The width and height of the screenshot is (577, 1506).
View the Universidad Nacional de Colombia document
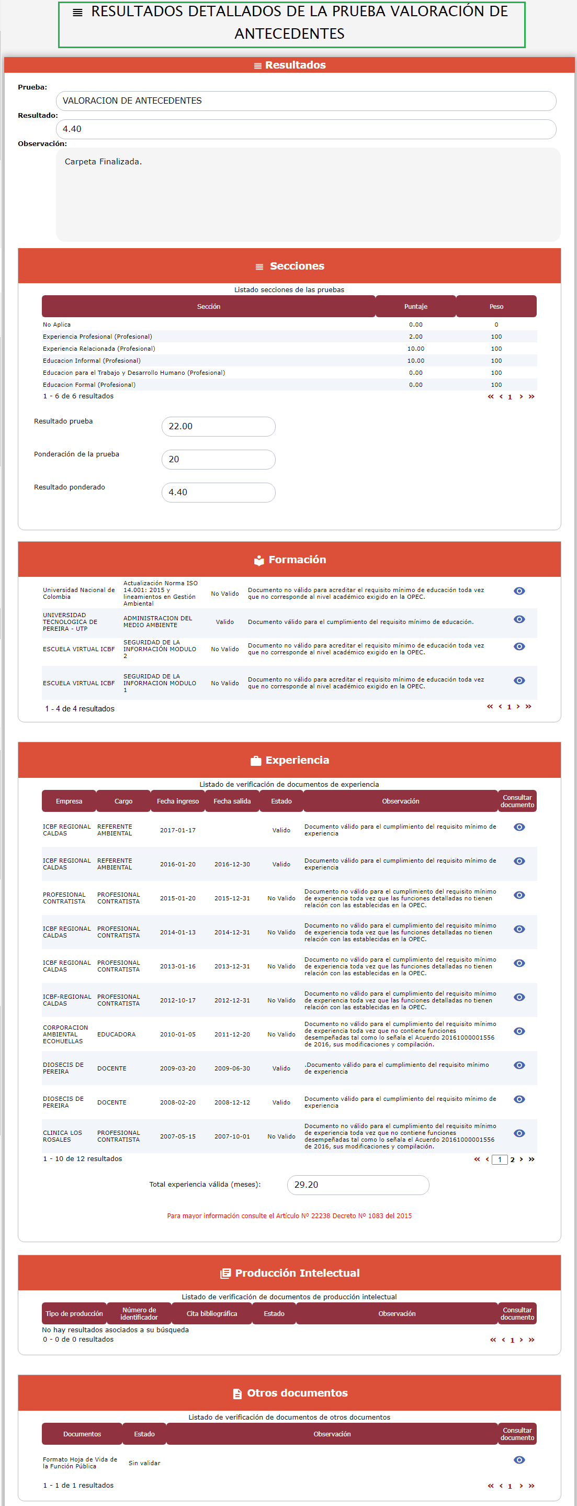(518, 591)
